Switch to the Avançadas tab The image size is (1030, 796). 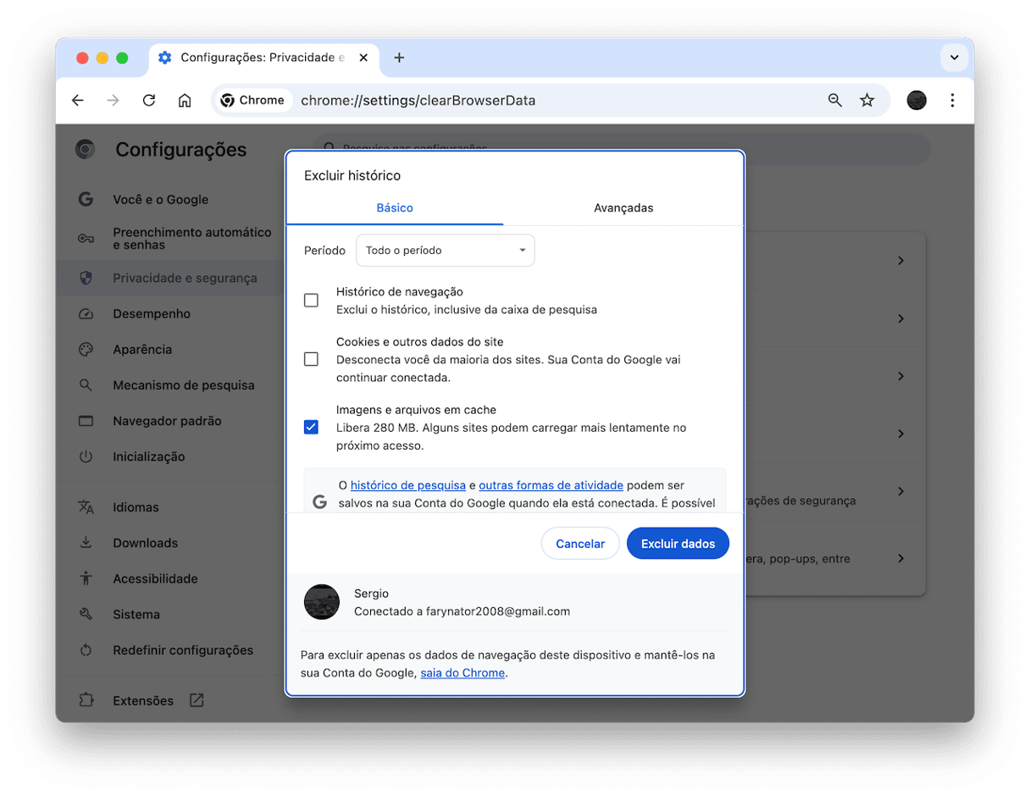pyautogui.click(x=623, y=208)
